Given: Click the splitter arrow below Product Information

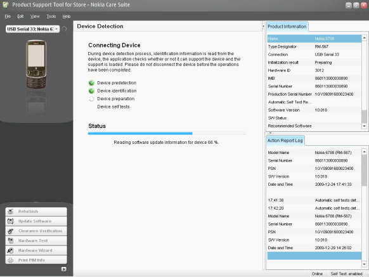Looking at the screenshot, I should pos(270,133).
